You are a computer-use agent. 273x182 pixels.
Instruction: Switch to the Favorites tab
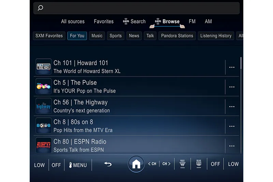[x=104, y=21]
